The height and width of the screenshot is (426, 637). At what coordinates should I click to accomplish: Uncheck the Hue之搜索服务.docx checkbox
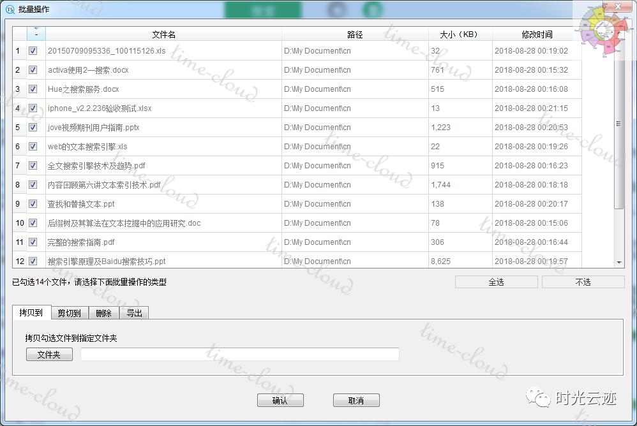(x=33, y=89)
